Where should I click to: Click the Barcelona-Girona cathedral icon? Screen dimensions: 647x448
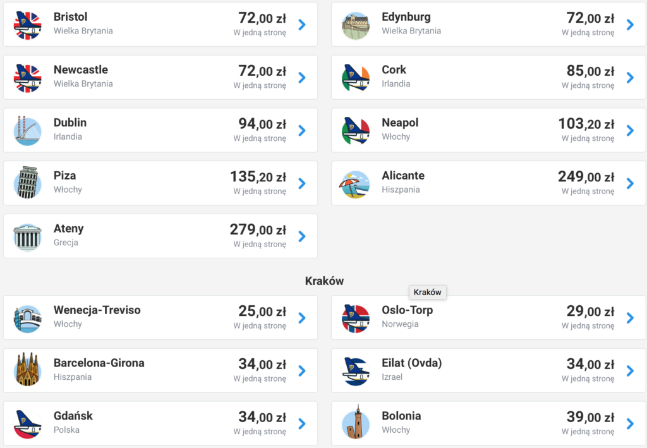(x=27, y=370)
